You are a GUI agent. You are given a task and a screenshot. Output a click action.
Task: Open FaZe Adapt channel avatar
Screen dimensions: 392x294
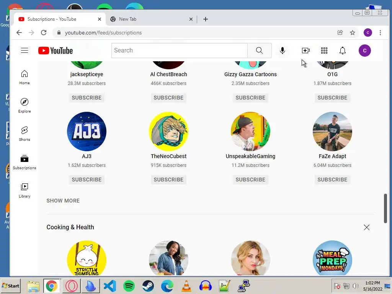pos(332,131)
